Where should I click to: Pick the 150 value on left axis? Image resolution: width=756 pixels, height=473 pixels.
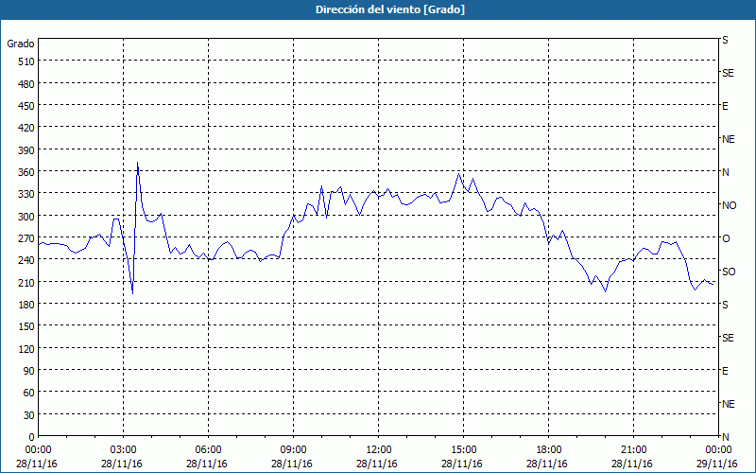pos(26,326)
